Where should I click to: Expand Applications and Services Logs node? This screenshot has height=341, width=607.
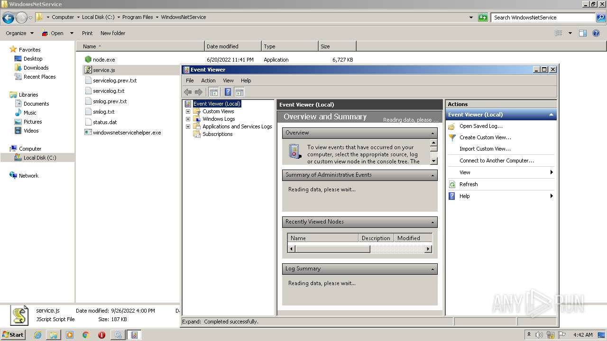coord(188,126)
